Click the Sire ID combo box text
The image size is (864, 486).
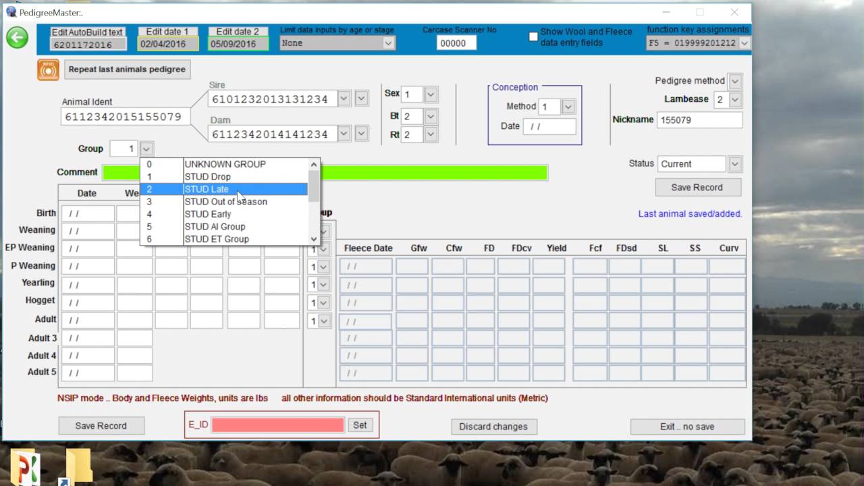pos(273,99)
